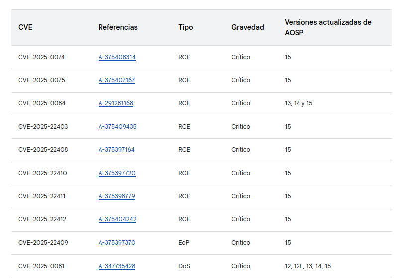Select the CVE-2025-0074 cell text
The height and width of the screenshot is (278, 399).
(41, 57)
